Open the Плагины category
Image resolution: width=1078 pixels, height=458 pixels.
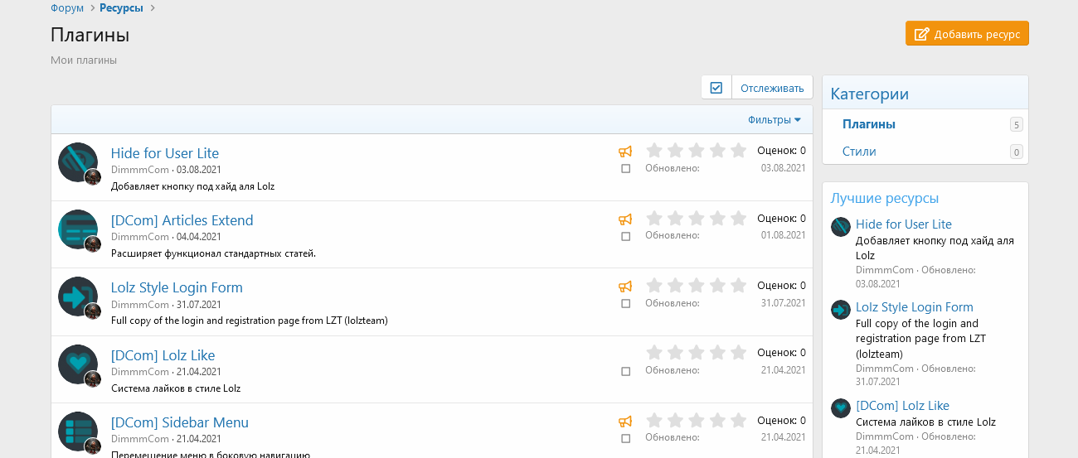pos(868,124)
